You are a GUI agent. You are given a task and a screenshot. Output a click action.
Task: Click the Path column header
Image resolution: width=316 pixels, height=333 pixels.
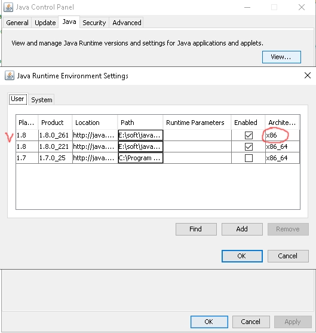click(140, 123)
